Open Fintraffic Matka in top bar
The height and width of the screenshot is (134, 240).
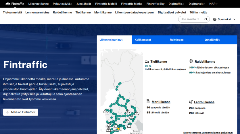132,4
